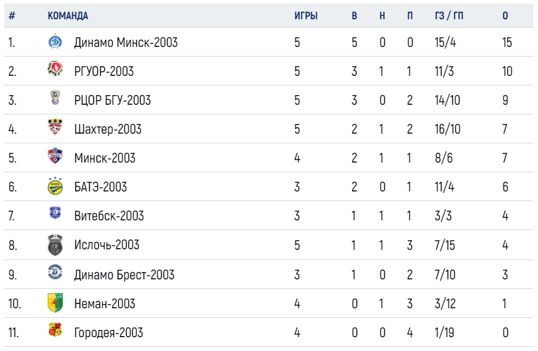
Task: Sort by the ГЗ / ГП header
Action: [449, 16]
